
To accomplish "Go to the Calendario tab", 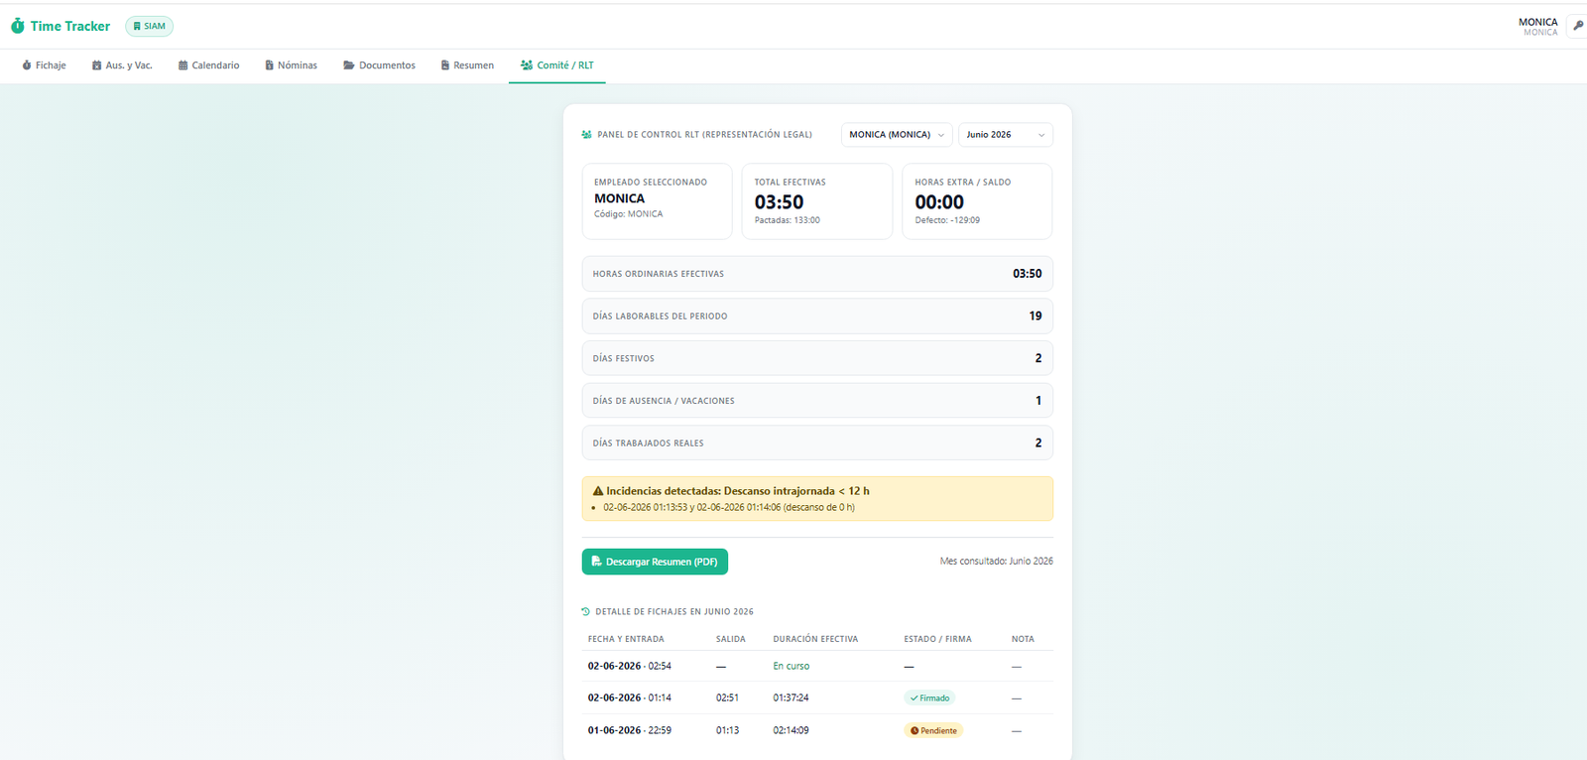I will click(x=208, y=65).
